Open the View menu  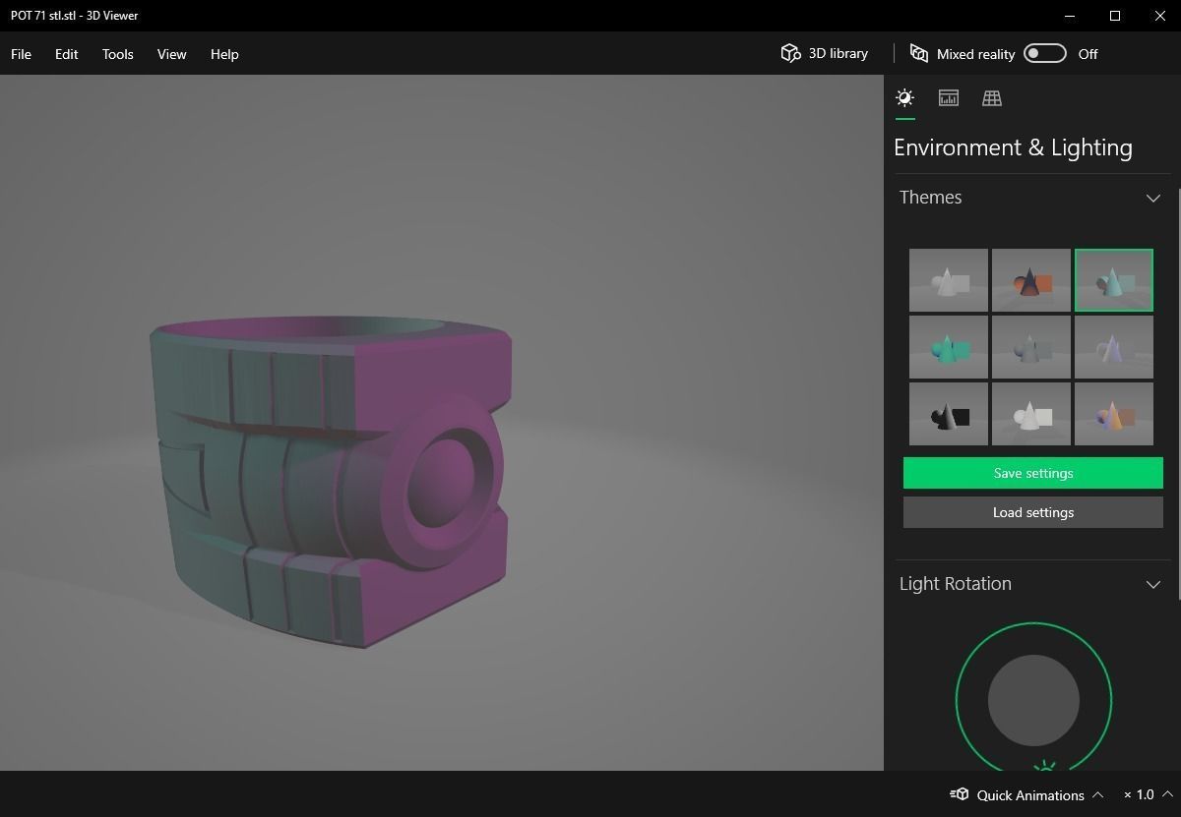tap(171, 54)
